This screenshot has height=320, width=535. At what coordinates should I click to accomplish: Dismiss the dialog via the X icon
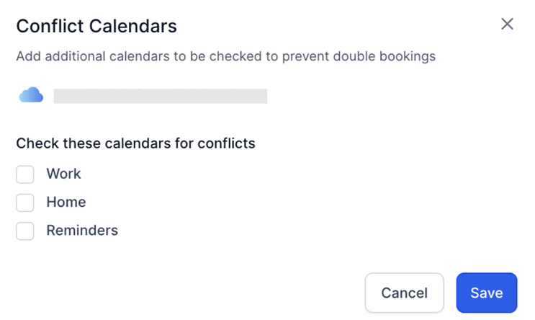click(x=507, y=25)
